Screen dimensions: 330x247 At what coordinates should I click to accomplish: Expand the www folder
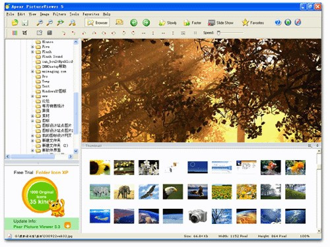(x=32, y=96)
